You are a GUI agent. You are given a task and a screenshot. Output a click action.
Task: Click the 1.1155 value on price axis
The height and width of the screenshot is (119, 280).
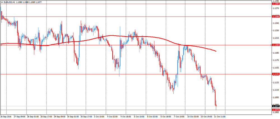275,68
